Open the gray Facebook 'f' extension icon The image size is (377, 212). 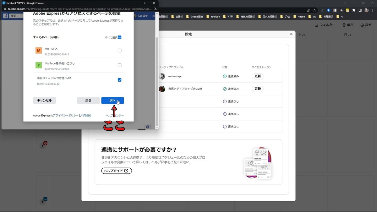tap(335, 10)
